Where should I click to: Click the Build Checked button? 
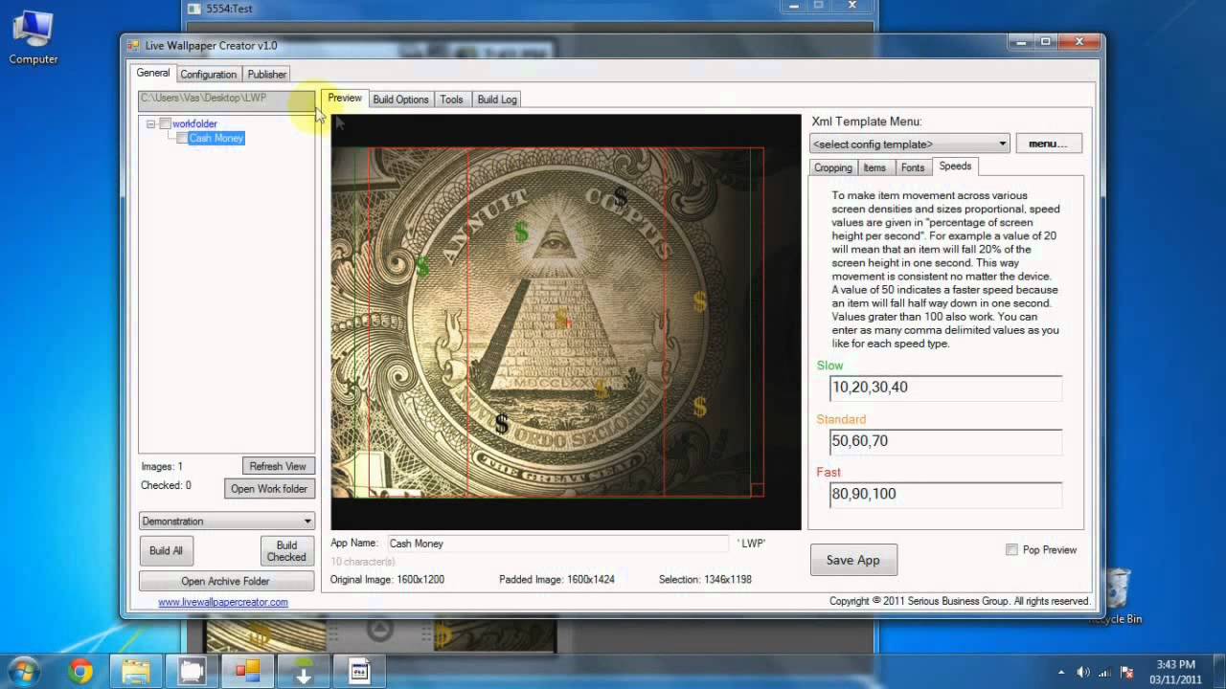point(286,550)
